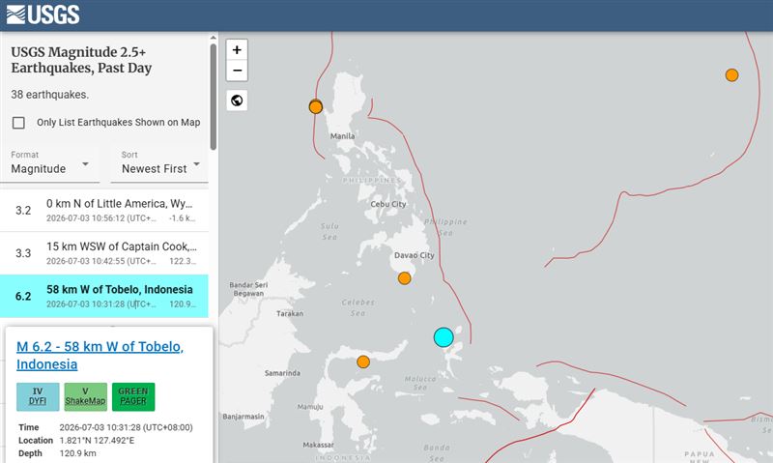Screen dimensions: 773x463
Task: Click the Davao City label on the map
Action: coord(415,255)
